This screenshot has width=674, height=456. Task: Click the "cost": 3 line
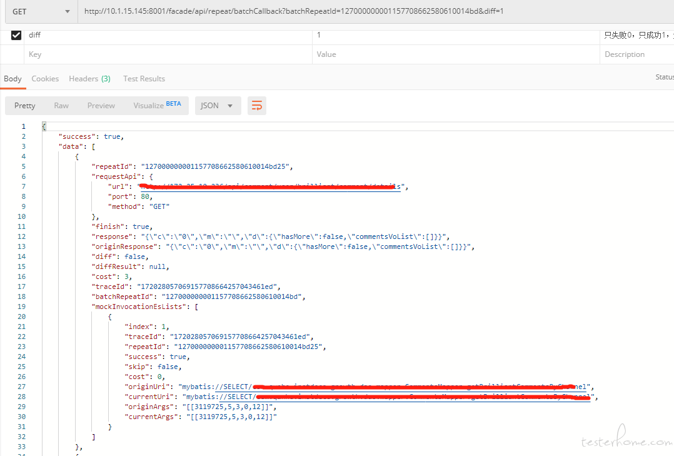(x=112, y=276)
